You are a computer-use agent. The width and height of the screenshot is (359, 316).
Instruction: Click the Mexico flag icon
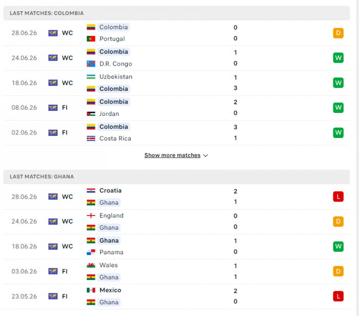(91, 290)
